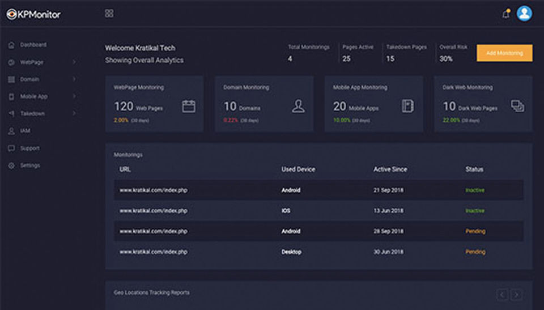Screen dimensions: 544x310
Task: Click Pending status for 30 Jun 2018 row
Action: (475, 252)
